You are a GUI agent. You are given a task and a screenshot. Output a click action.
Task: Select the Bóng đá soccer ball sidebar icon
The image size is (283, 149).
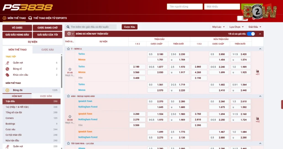[x=7, y=90]
